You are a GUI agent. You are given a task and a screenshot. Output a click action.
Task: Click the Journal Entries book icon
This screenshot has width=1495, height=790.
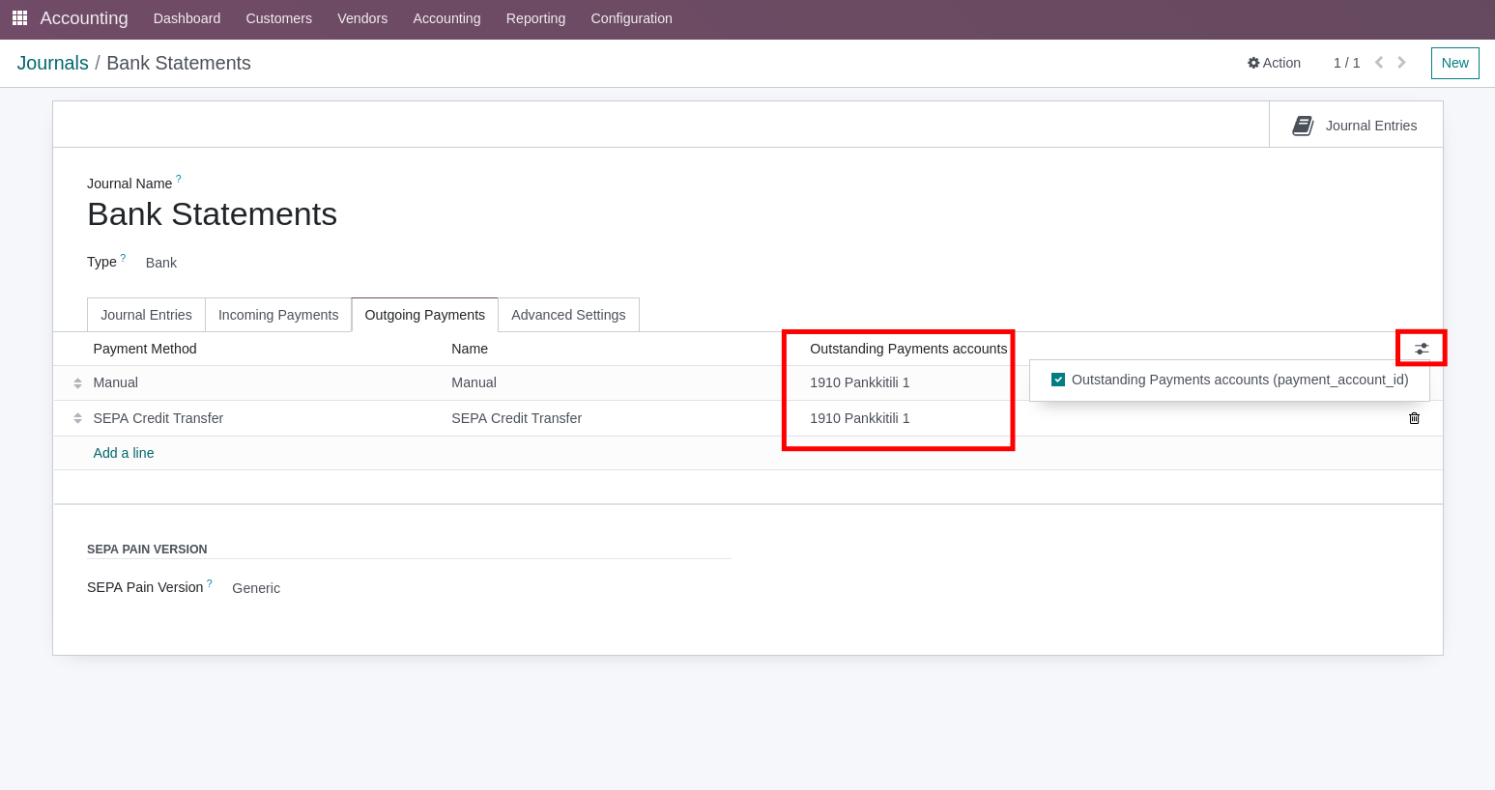click(1303, 126)
